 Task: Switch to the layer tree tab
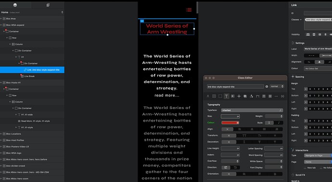pyautogui.click(x=15, y=5)
